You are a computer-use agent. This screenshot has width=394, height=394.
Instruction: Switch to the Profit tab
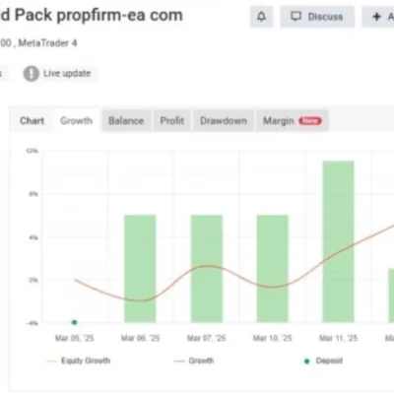click(x=172, y=121)
